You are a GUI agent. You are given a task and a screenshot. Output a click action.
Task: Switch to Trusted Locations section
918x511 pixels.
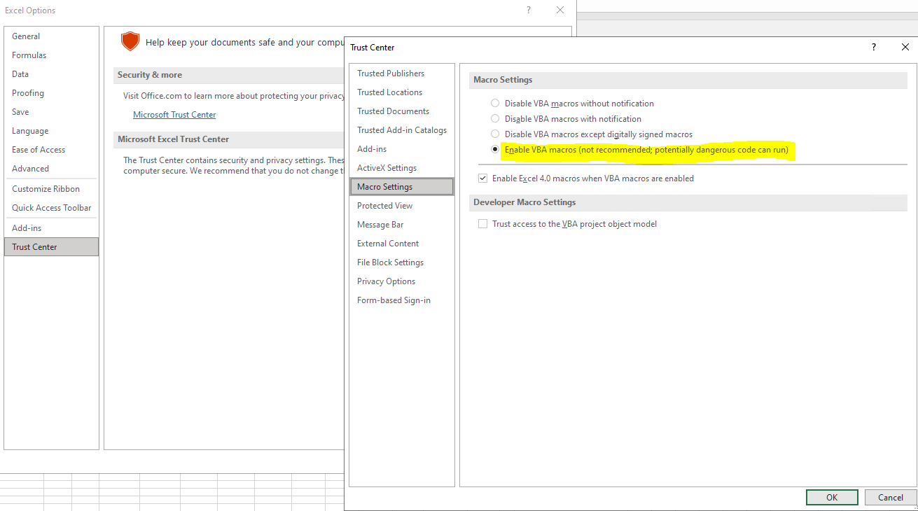click(x=401, y=92)
